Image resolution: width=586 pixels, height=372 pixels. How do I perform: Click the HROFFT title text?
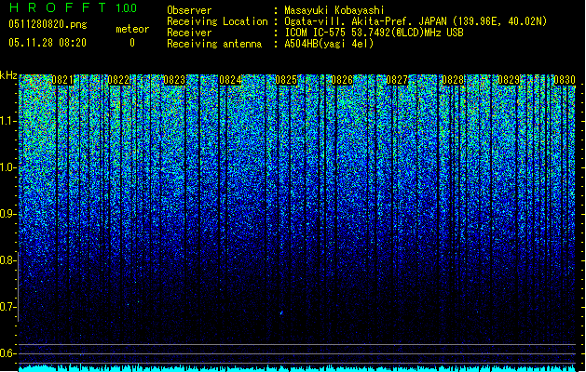pyautogui.click(x=58, y=7)
